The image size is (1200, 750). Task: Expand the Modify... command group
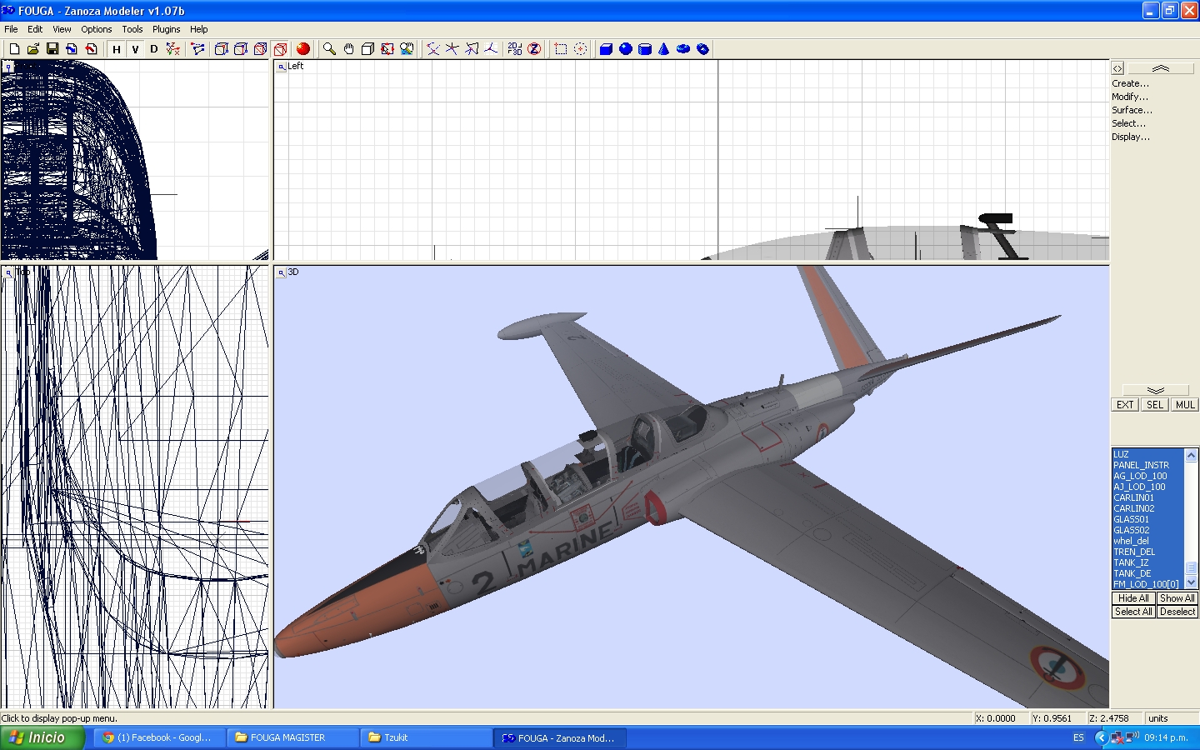point(1129,97)
